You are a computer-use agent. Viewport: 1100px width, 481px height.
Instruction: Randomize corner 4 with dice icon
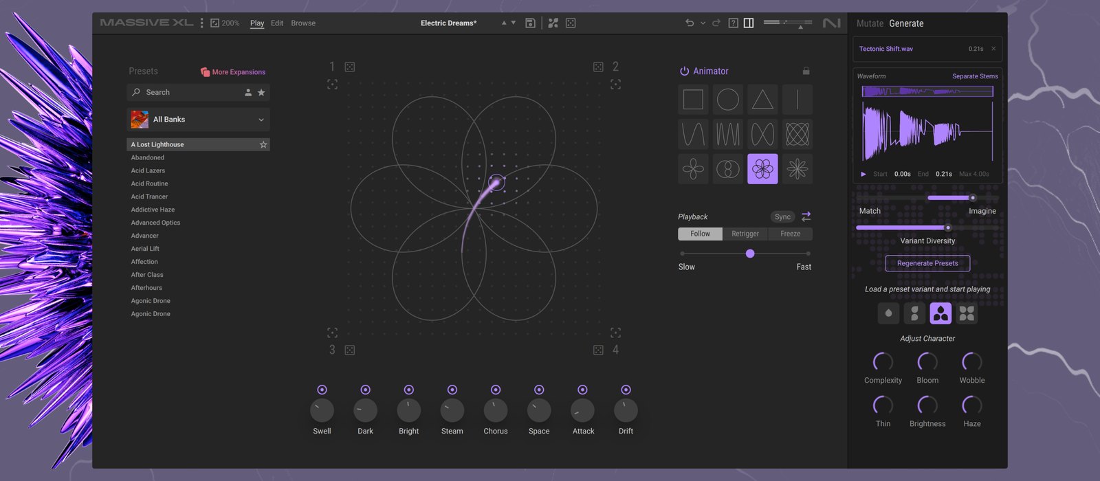(x=598, y=350)
